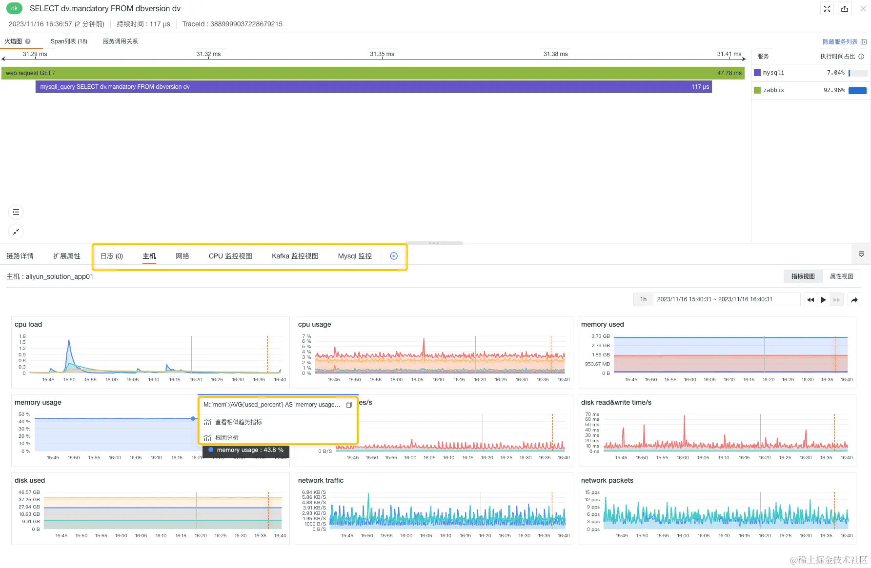The width and height of the screenshot is (871, 568).
Task: Select the 主机 tab
Action: (x=149, y=256)
